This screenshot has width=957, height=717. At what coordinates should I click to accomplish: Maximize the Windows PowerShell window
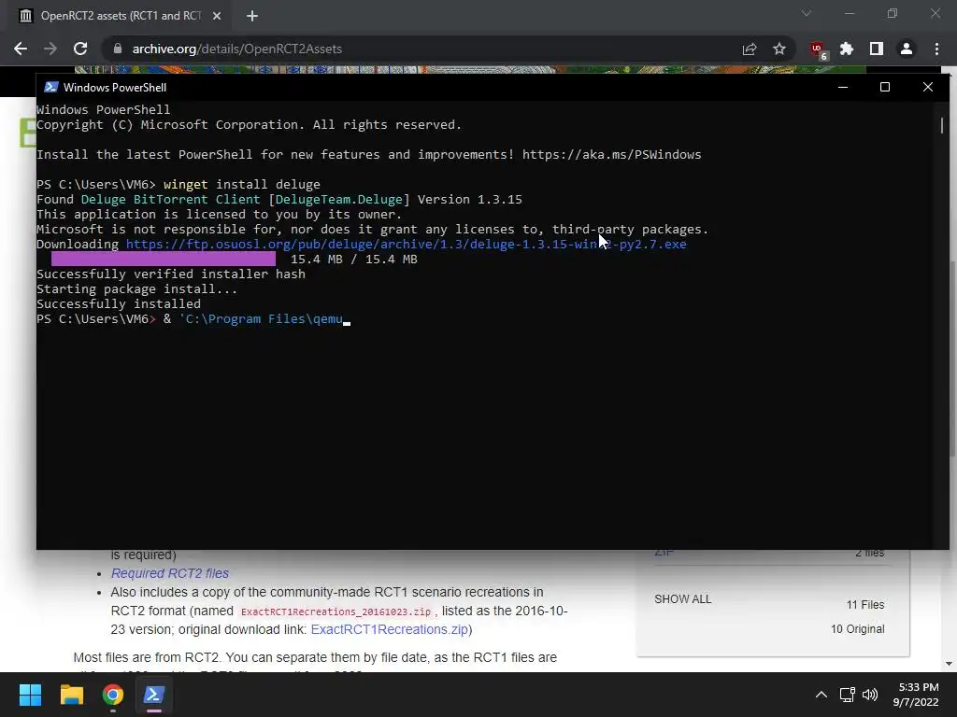[885, 87]
